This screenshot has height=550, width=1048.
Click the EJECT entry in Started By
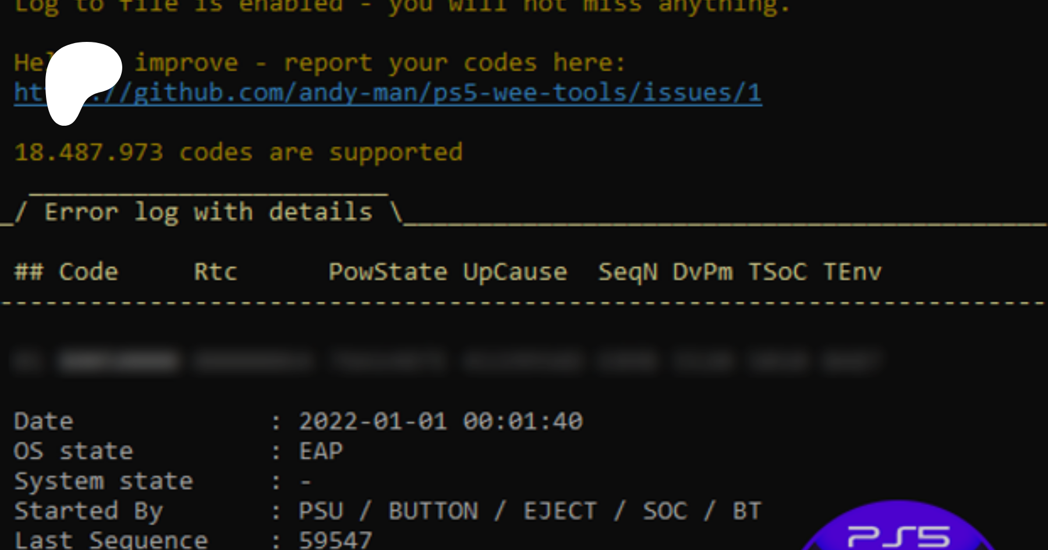[560, 512]
